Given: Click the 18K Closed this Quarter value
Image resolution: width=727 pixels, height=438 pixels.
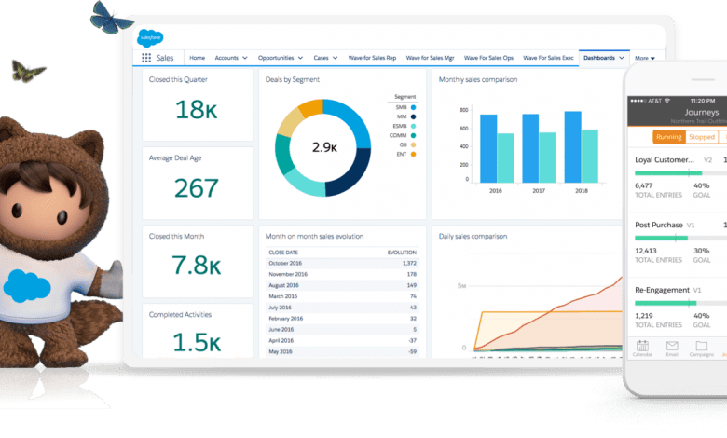Looking at the screenshot, I should coord(196,110).
